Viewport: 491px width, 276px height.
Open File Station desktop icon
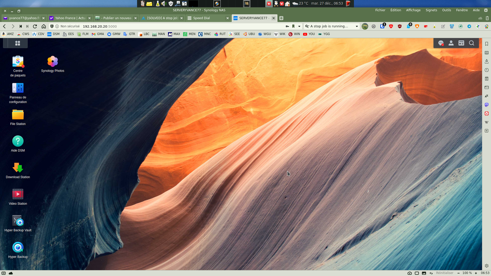click(18, 117)
